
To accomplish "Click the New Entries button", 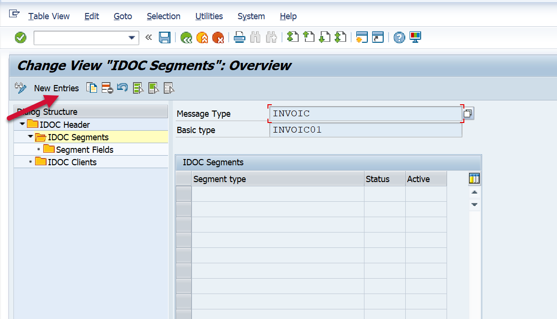I will [x=56, y=88].
